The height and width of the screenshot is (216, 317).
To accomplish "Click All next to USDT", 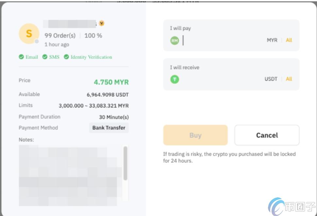I will [289, 79].
